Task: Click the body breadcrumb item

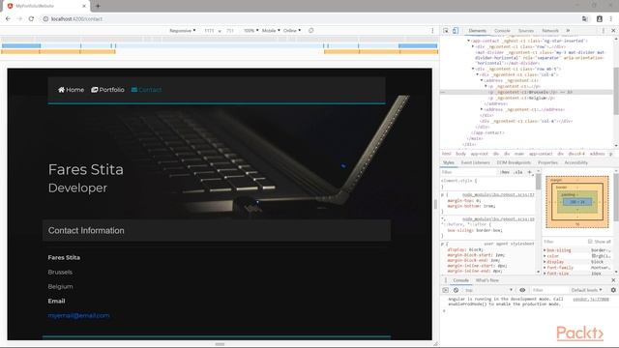Action: click(x=460, y=154)
